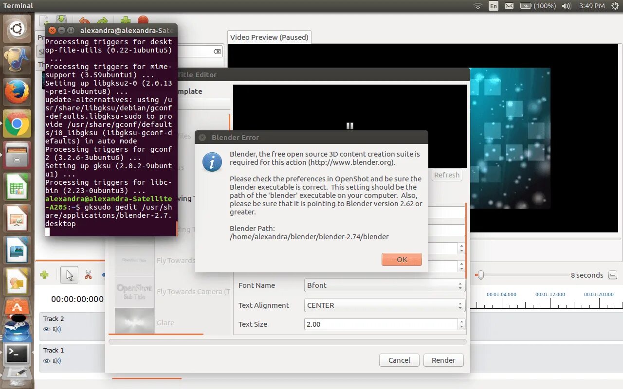Click the 00:01:04:000 ruler marker

pos(501,295)
